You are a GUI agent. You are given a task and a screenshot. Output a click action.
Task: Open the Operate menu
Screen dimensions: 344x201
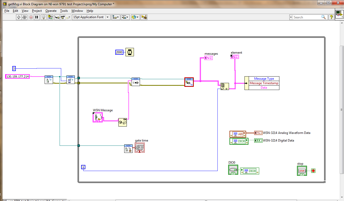(x=51, y=11)
